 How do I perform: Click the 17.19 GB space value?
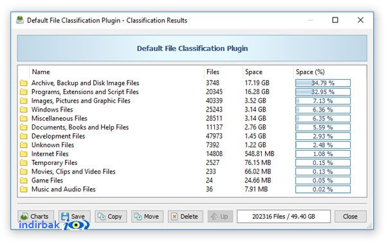coord(257,83)
